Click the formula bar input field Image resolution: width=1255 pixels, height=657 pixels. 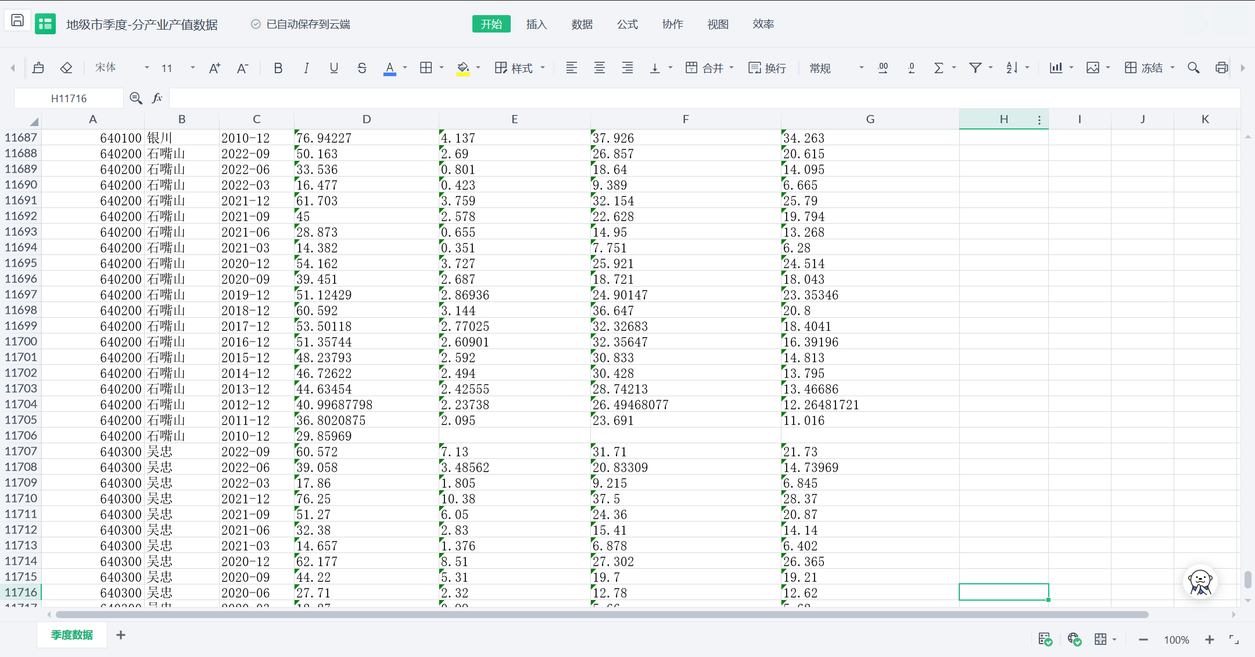(x=697, y=98)
